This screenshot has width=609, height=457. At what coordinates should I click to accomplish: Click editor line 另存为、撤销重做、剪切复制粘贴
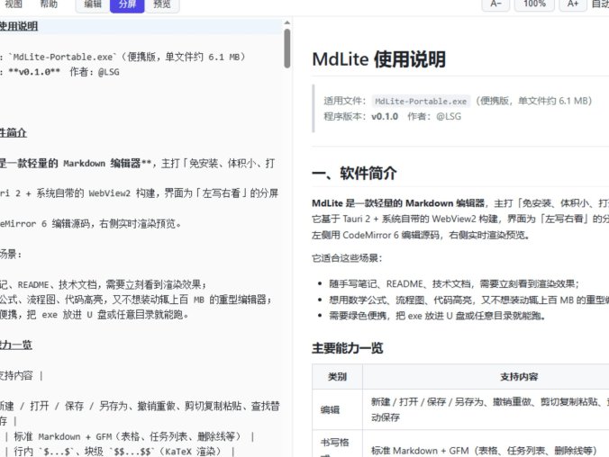tap(140, 407)
